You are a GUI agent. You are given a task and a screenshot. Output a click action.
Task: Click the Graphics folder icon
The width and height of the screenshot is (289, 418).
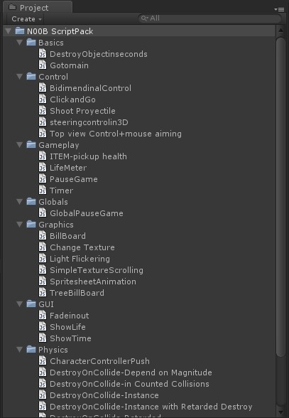pos(31,224)
